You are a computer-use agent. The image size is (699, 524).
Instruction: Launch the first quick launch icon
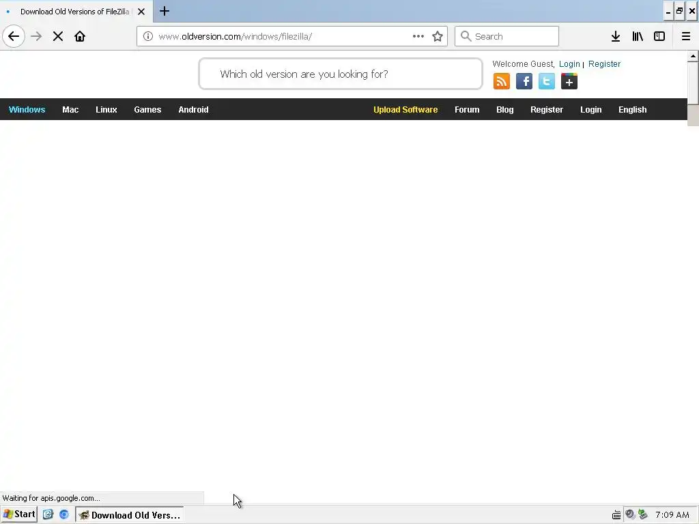point(48,514)
